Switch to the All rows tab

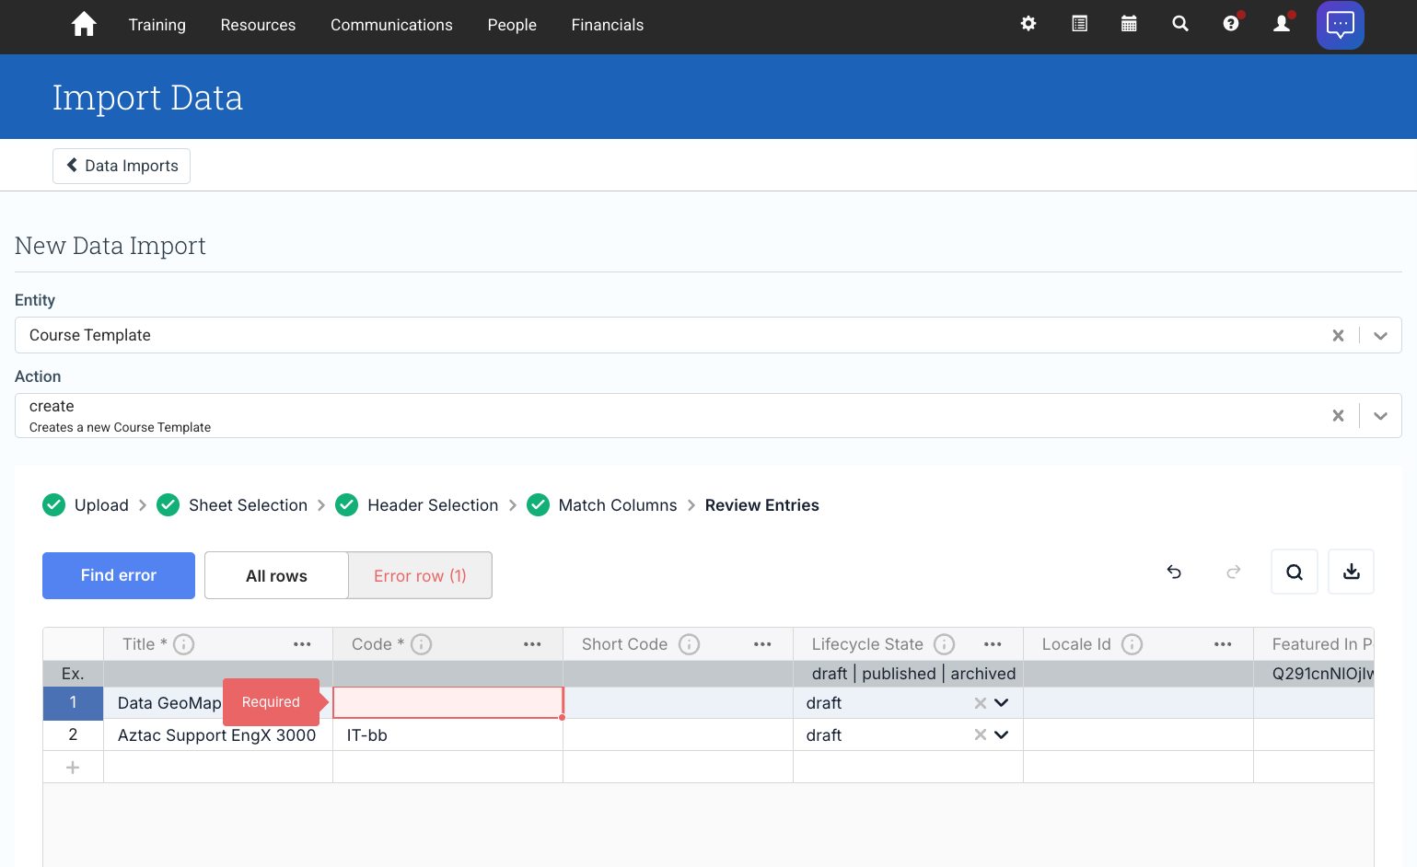pyautogui.click(x=276, y=575)
